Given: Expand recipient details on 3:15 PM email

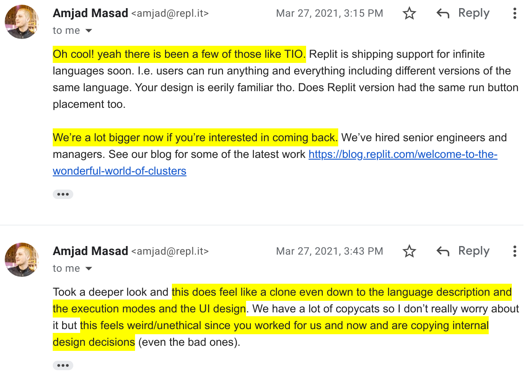Looking at the screenshot, I should pos(89,31).
